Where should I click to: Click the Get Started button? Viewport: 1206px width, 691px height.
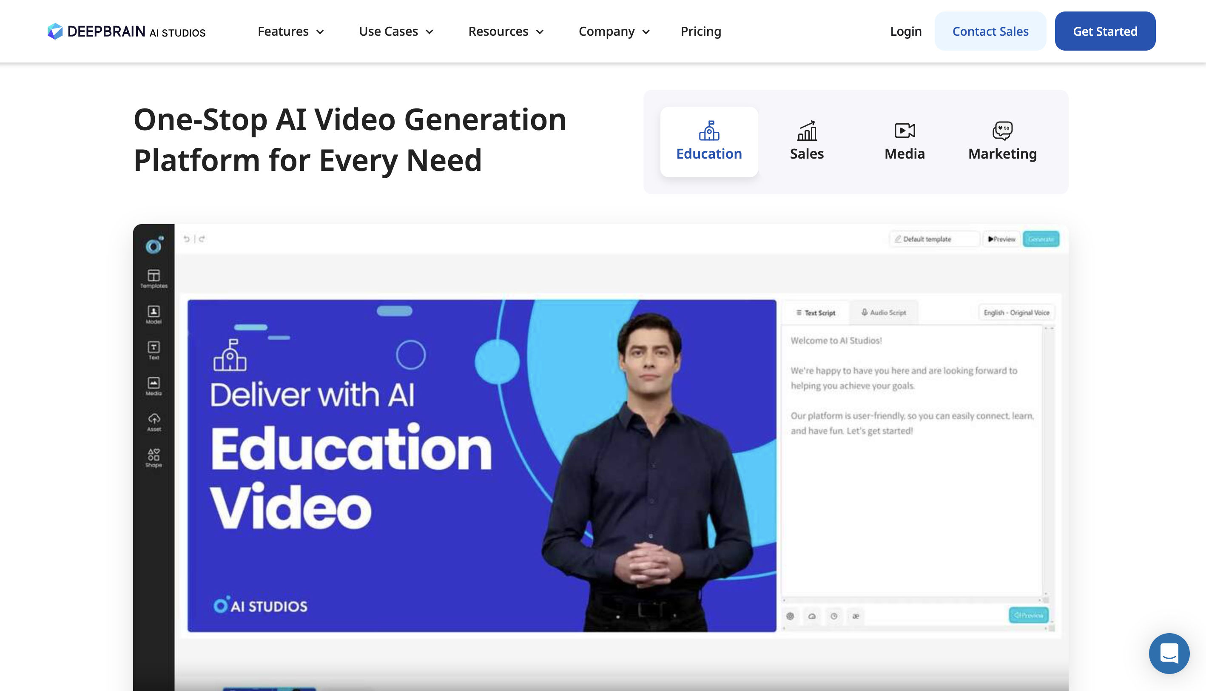tap(1105, 31)
